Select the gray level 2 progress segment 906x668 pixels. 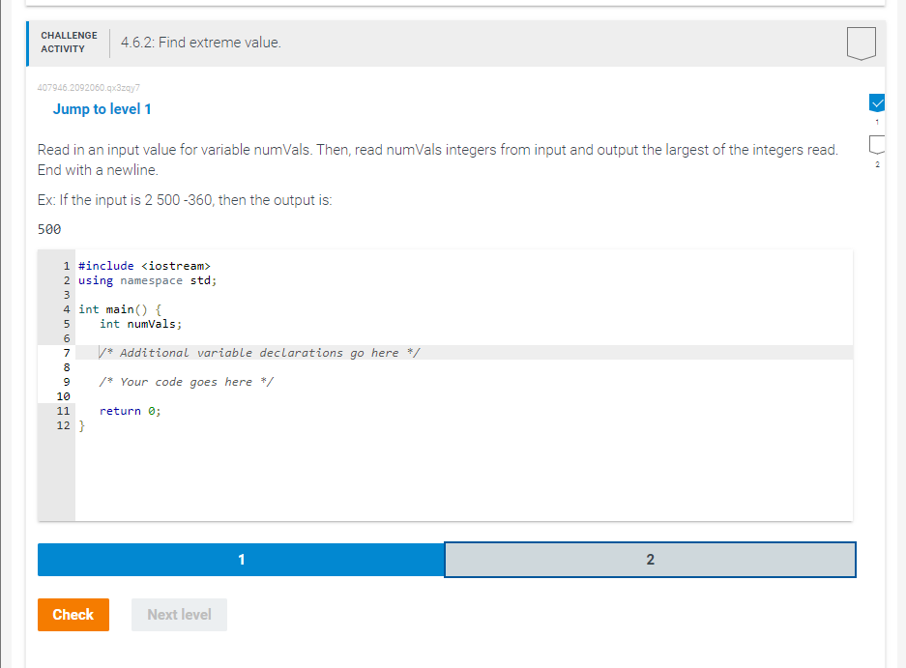pyautogui.click(x=650, y=559)
